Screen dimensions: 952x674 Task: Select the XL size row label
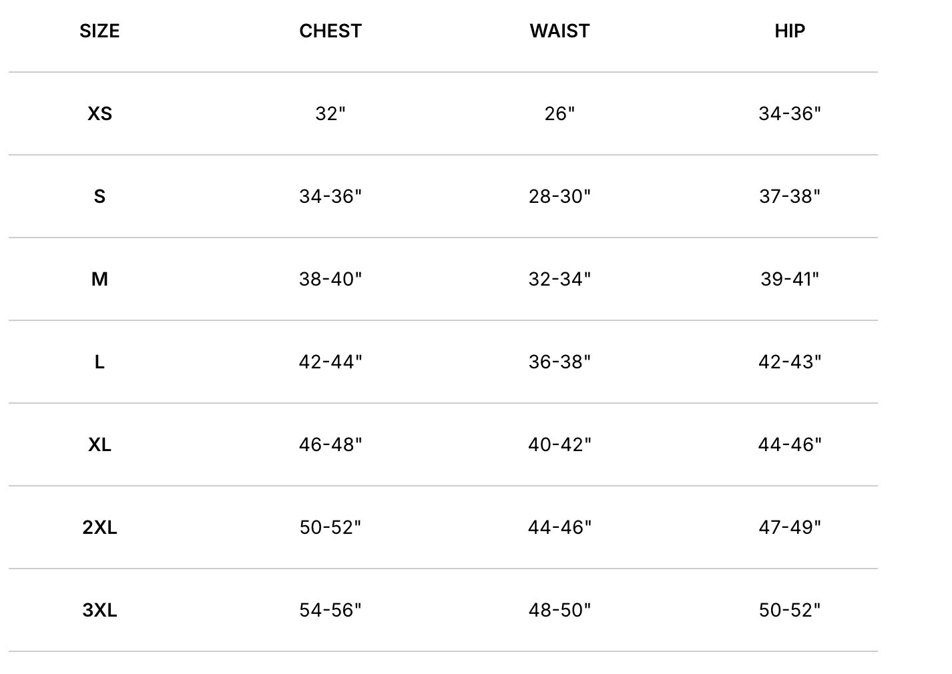coord(99,445)
